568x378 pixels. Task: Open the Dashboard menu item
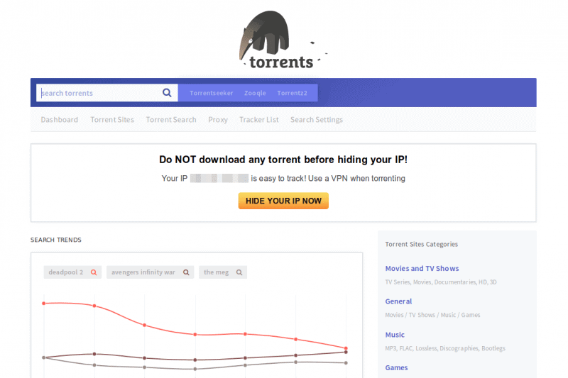click(60, 120)
